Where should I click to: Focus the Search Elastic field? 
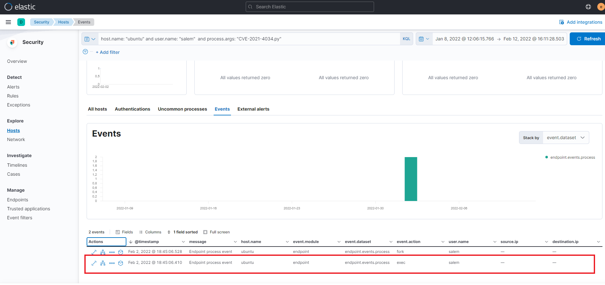coord(310,7)
